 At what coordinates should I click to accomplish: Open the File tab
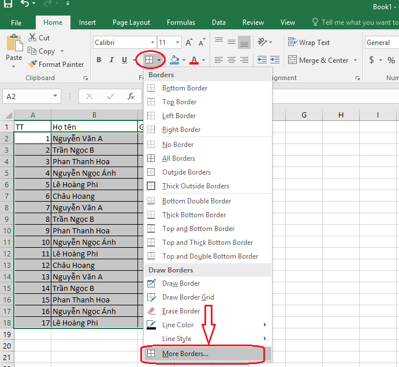[16, 23]
